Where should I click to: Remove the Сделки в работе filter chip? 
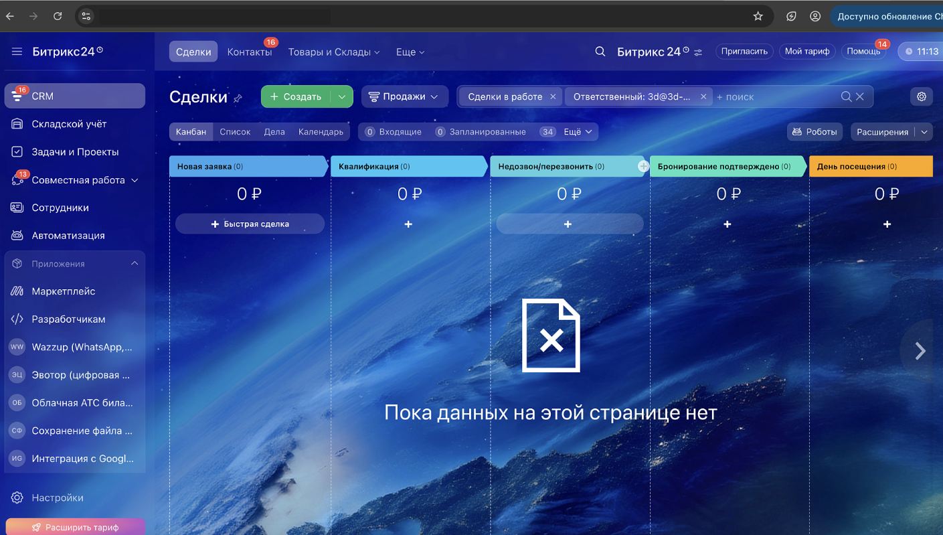(x=553, y=96)
